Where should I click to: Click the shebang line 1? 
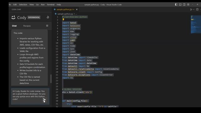tap(74, 17)
